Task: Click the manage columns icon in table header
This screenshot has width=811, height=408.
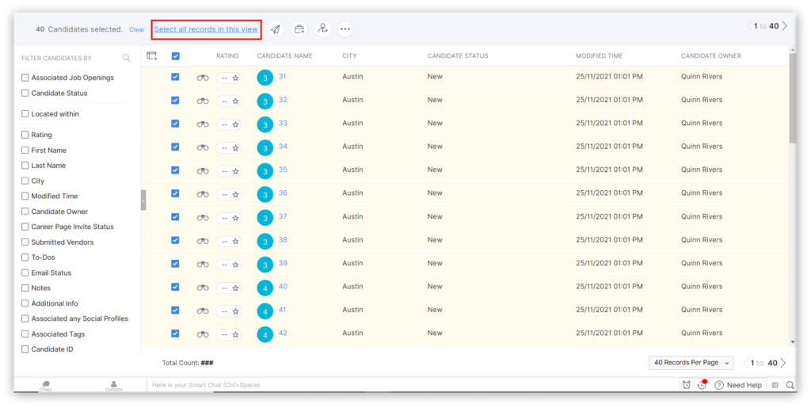Action: [x=152, y=56]
